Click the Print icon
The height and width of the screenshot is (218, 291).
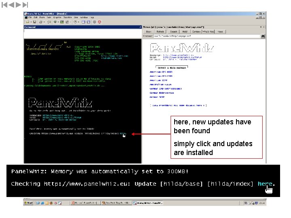tap(41, 22)
